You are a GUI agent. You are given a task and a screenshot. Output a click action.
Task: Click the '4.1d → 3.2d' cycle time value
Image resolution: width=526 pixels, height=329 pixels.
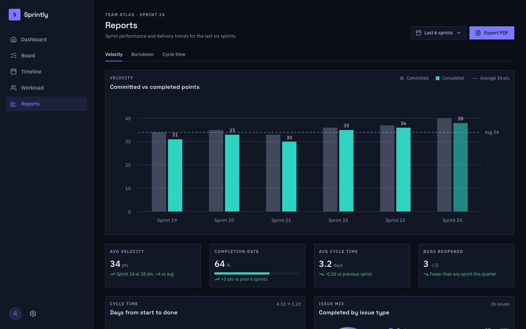pyautogui.click(x=289, y=304)
